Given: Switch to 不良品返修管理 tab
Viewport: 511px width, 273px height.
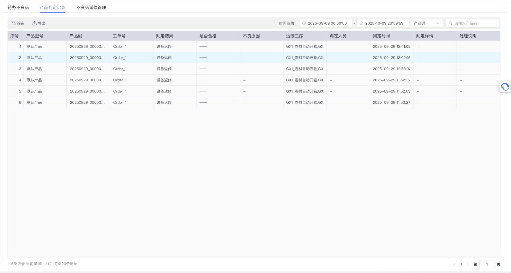Looking at the screenshot, I should [x=91, y=8].
